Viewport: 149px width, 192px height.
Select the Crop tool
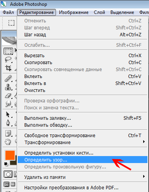coord(8,68)
